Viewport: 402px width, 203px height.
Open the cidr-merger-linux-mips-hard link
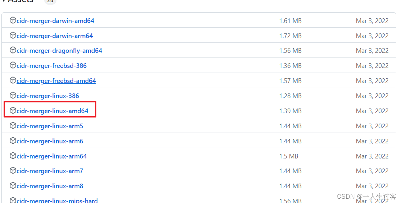point(57,200)
